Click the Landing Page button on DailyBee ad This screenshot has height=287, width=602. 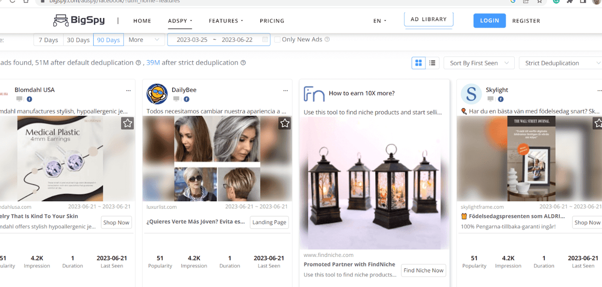269,222
